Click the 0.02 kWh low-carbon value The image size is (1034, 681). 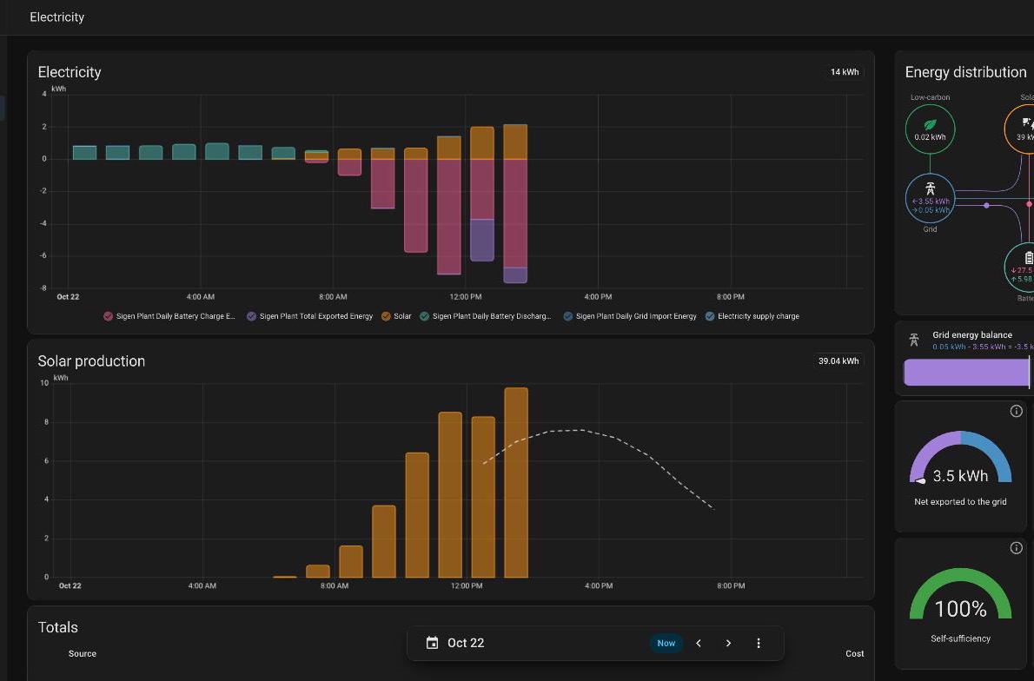tap(930, 137)
